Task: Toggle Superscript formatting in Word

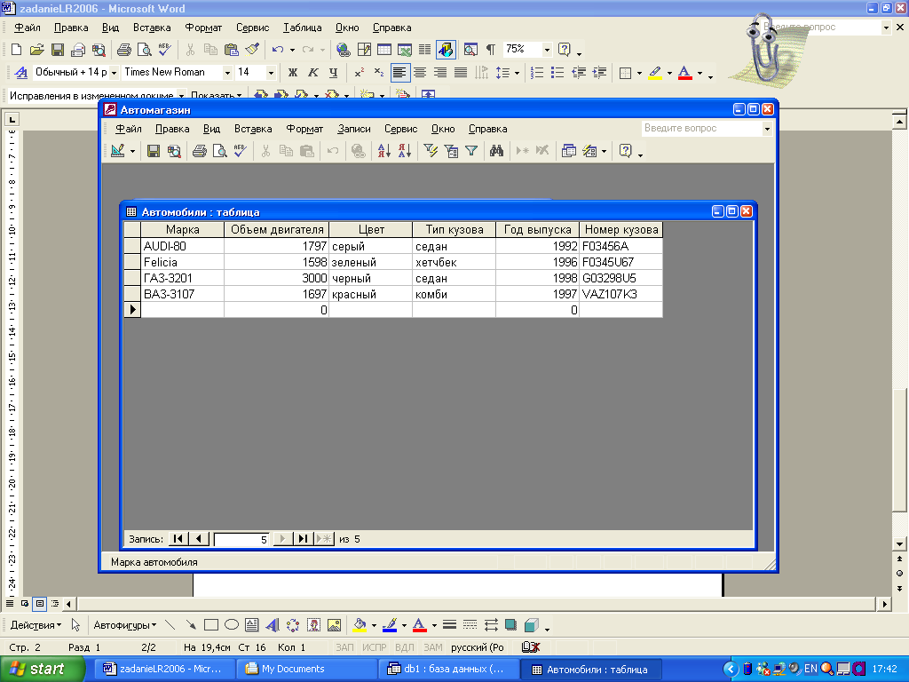Action: pyautogui.click(x=360, y=73)
